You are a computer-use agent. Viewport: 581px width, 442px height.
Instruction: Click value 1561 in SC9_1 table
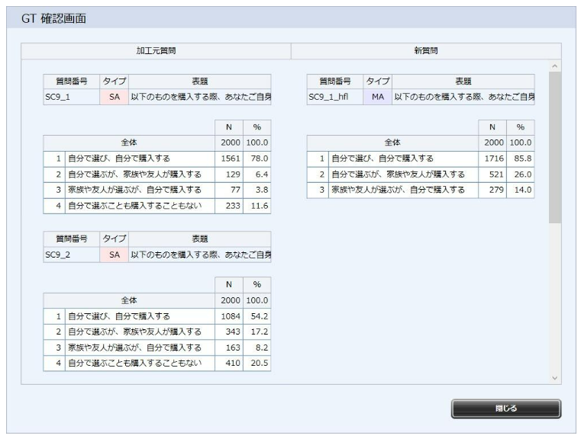tap(229, 159)
